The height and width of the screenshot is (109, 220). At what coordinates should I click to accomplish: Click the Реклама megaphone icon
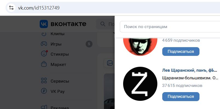pos(44,107)
